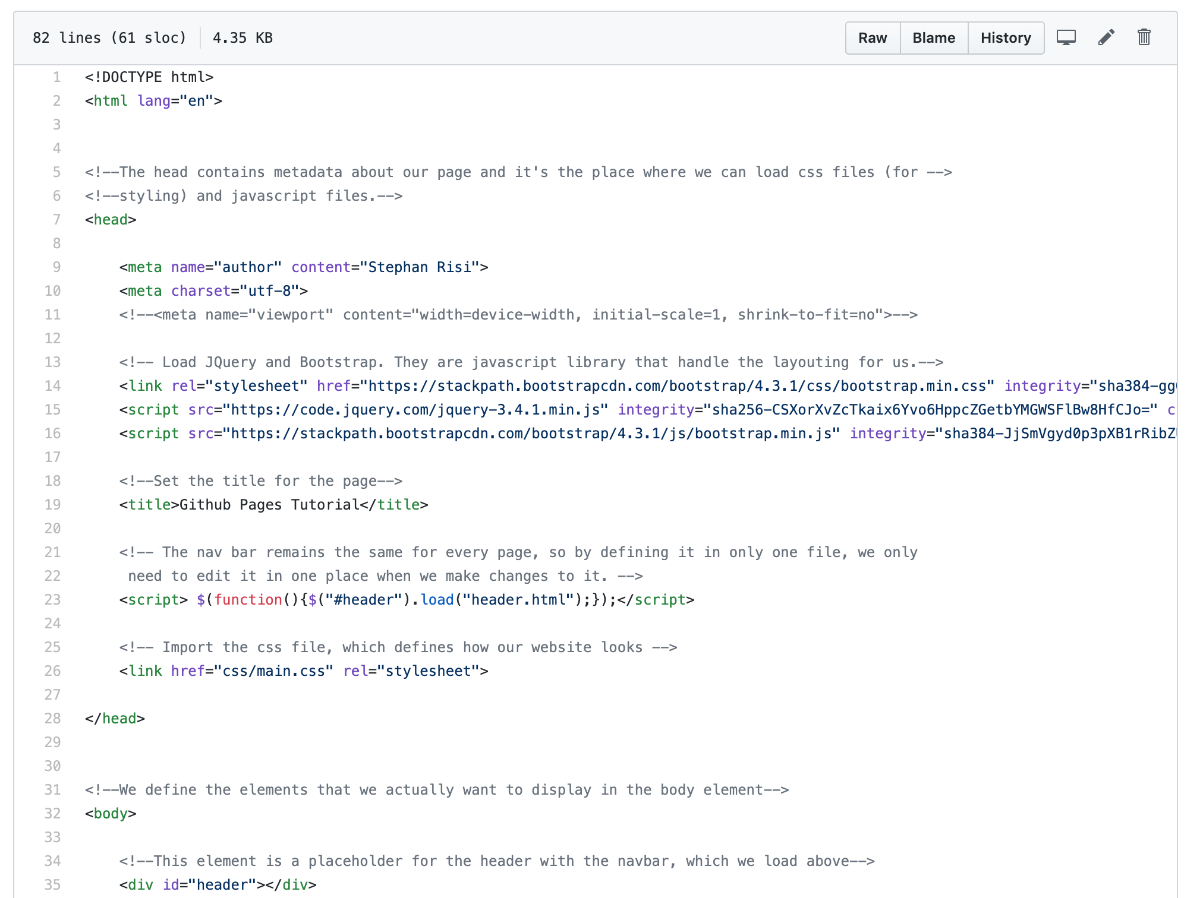Click the '82 lines (61 sloc)' file info

tap(109, 38)
